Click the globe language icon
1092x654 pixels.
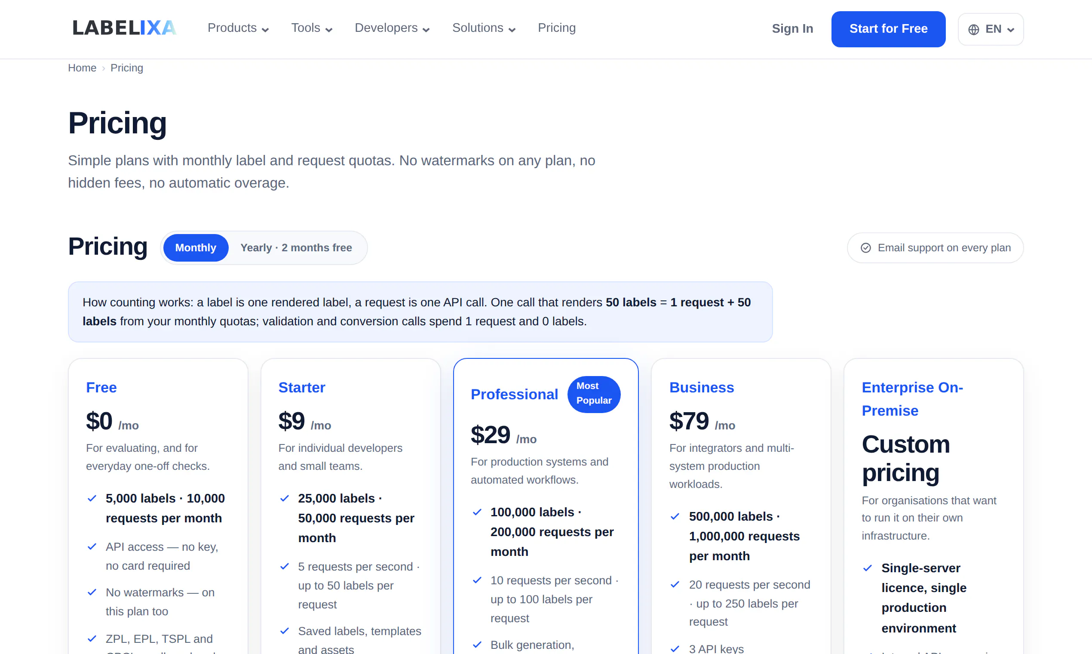coord(973,29)
